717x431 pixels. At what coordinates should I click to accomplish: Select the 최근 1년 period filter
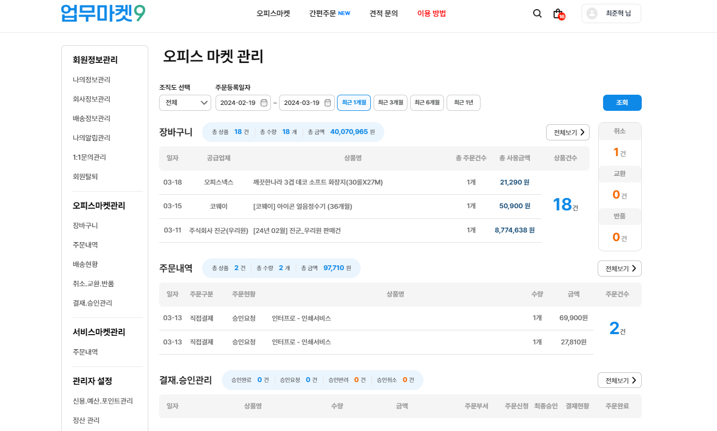(463, 103)
